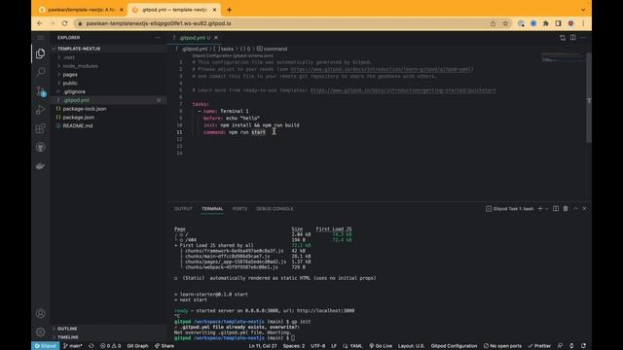
Task: Open the Extensions view
Action: pos(41,128)
